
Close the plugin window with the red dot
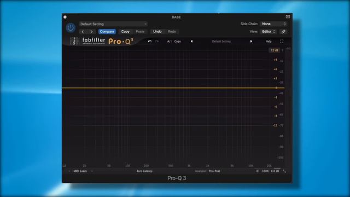click(x=65, y=17)
